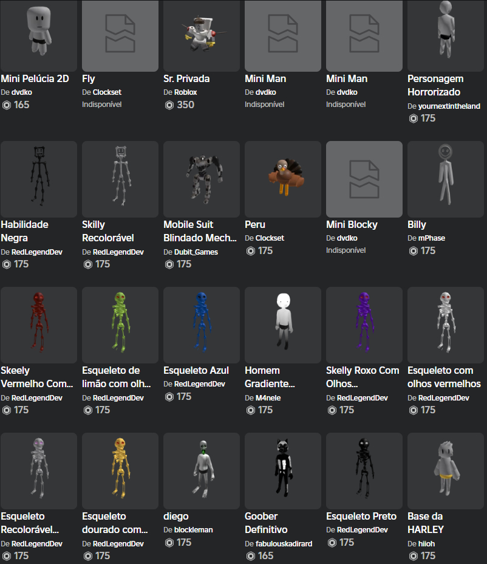Open the Personagem Horrorizado thumbnail
This screenshot has width=487, height=564.
pos(446,36)
